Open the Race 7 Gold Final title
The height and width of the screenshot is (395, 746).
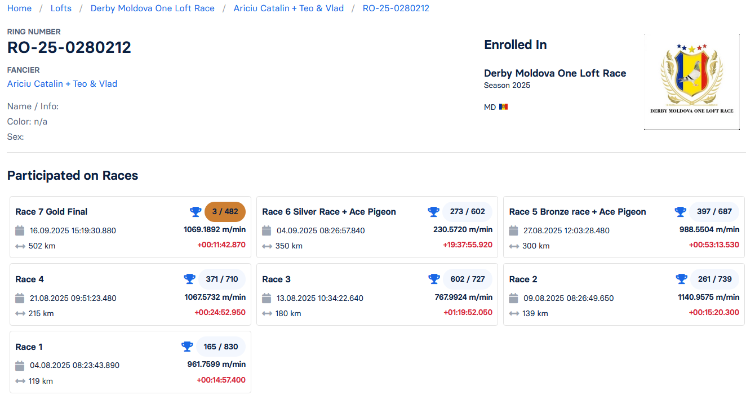51,212
